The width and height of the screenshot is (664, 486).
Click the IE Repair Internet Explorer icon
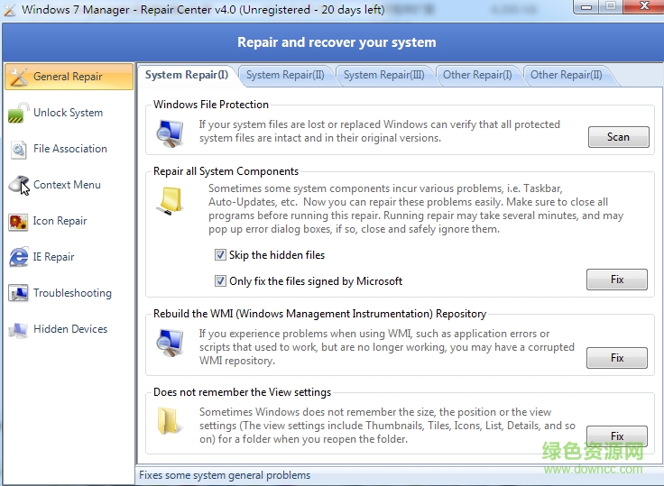click(x=19, y=257)
